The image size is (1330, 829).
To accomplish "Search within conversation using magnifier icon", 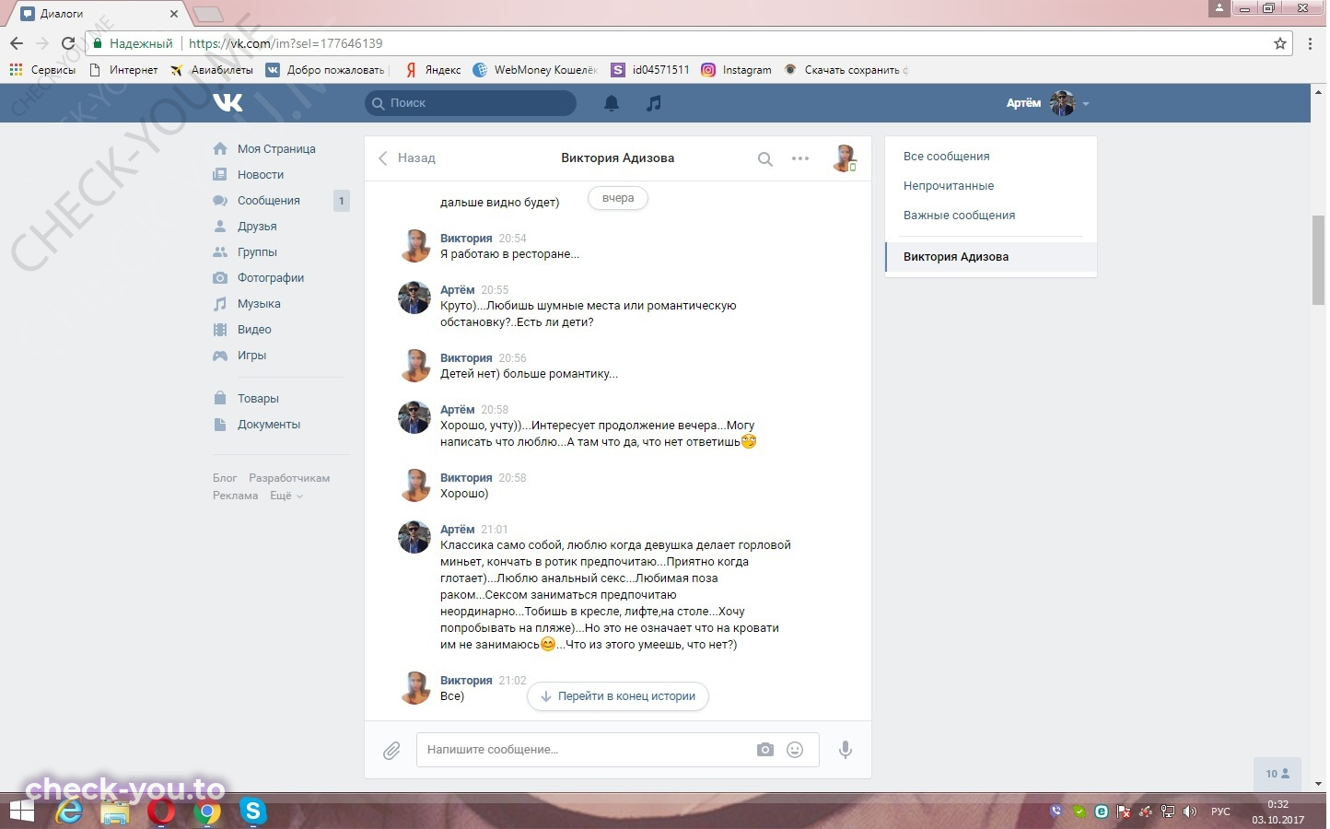I will (x=764, y=158).
